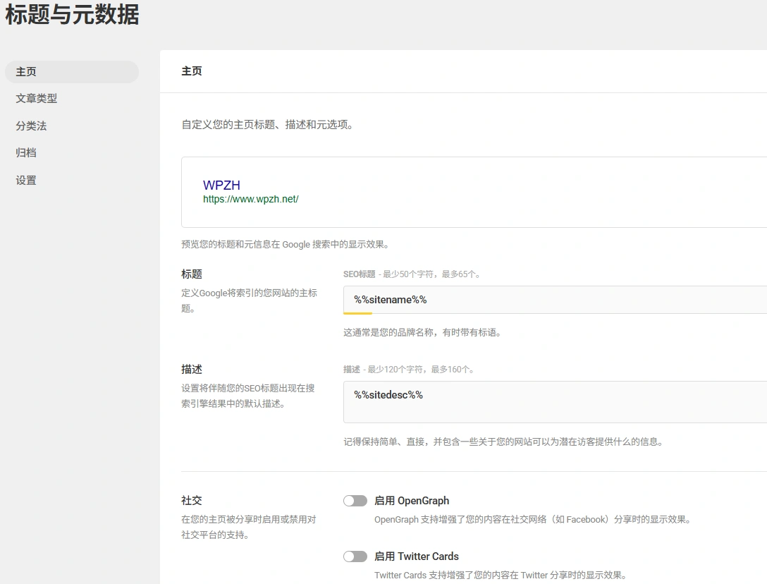Open the 文章类型 sidebar section

coord(37,99)
